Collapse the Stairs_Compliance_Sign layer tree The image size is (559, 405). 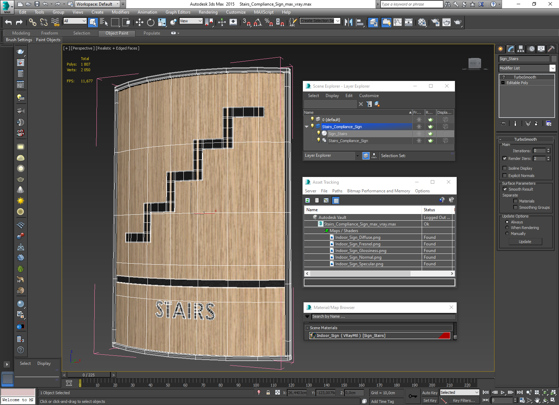[x=307, y=127]
